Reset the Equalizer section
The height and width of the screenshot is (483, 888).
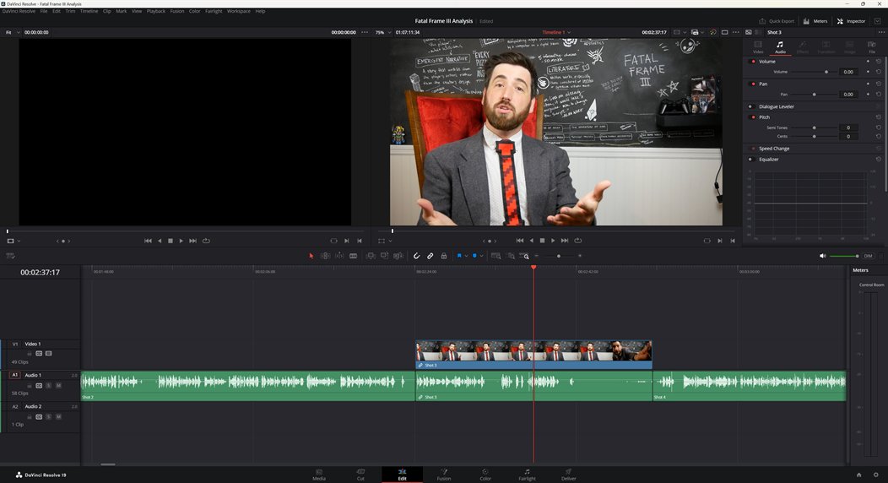879,159
